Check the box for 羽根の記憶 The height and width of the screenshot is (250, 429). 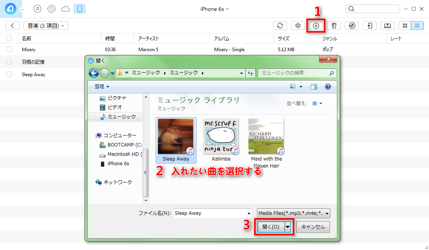(9, 62)
